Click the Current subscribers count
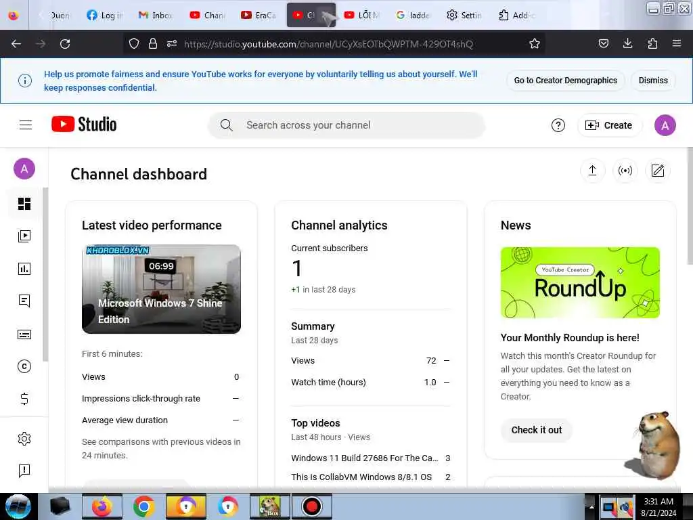The image size is (693, 520). 296,268
